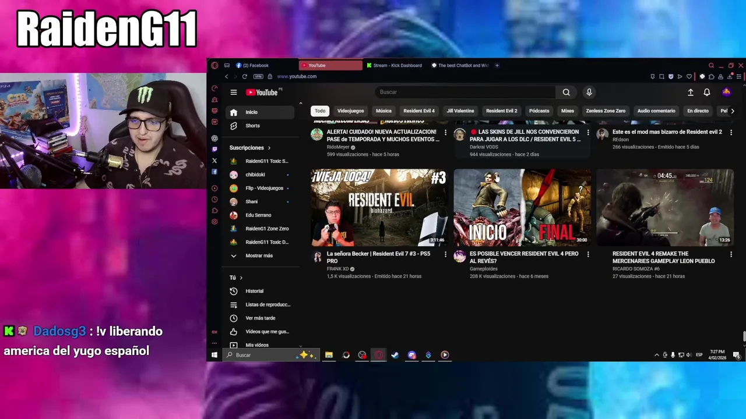Open Shorts in YouTube sidebar
Screen dimensions: 746x419
(261, 126)
